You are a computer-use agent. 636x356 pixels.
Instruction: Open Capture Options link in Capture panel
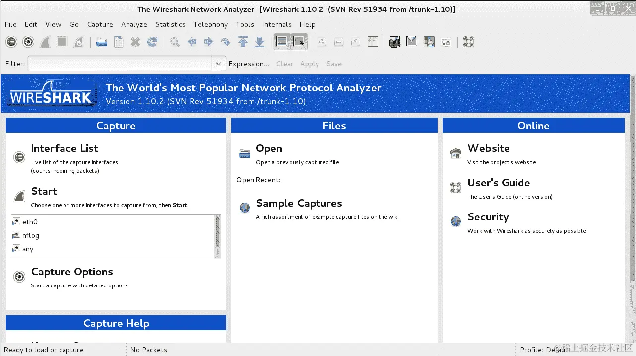(x=72, y=272)
